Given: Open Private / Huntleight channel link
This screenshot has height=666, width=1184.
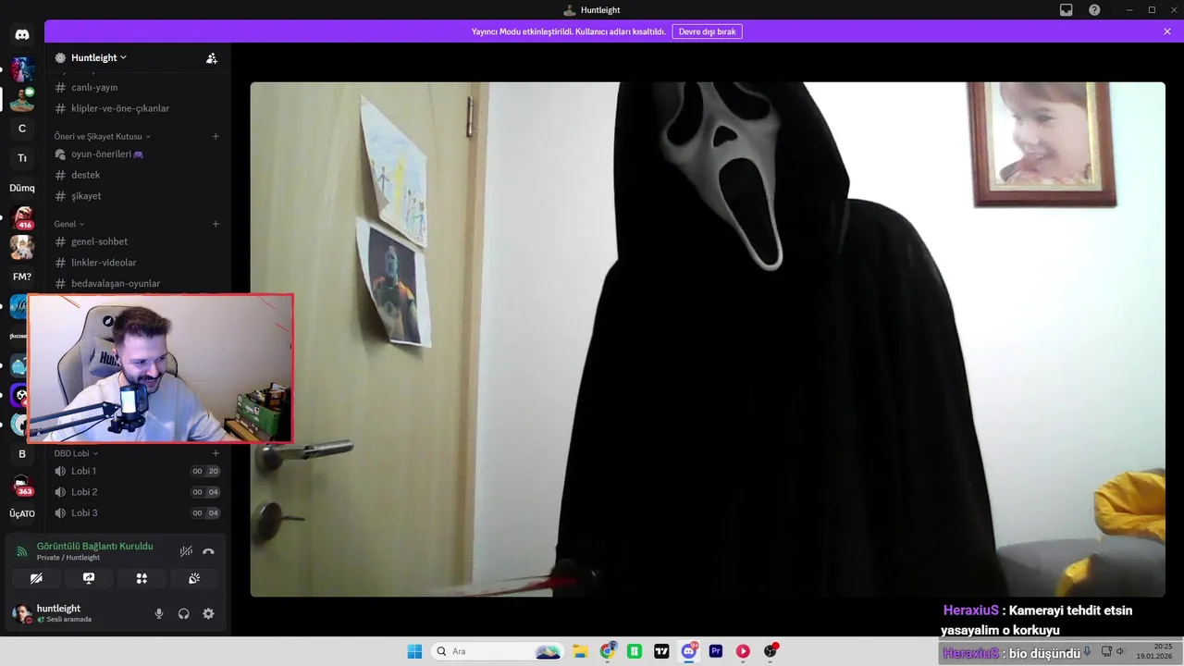Looking at the screenshot, I should pyautogui.click(x=68, y=558).
